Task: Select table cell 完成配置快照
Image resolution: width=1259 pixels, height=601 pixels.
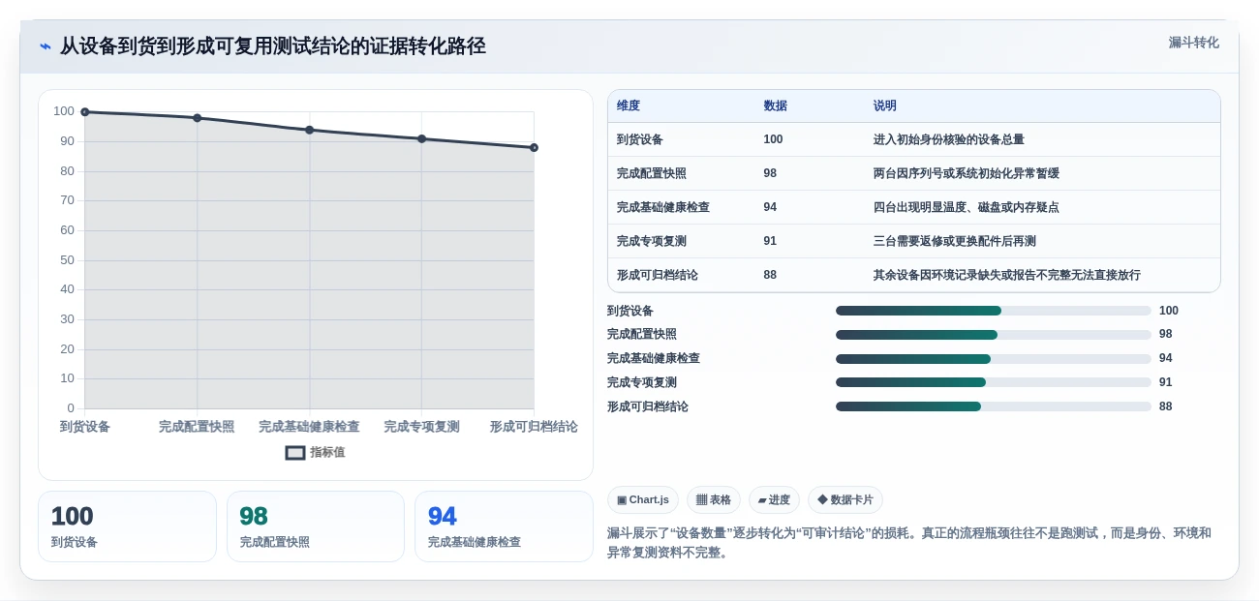Action: click(x=652, y=173)
